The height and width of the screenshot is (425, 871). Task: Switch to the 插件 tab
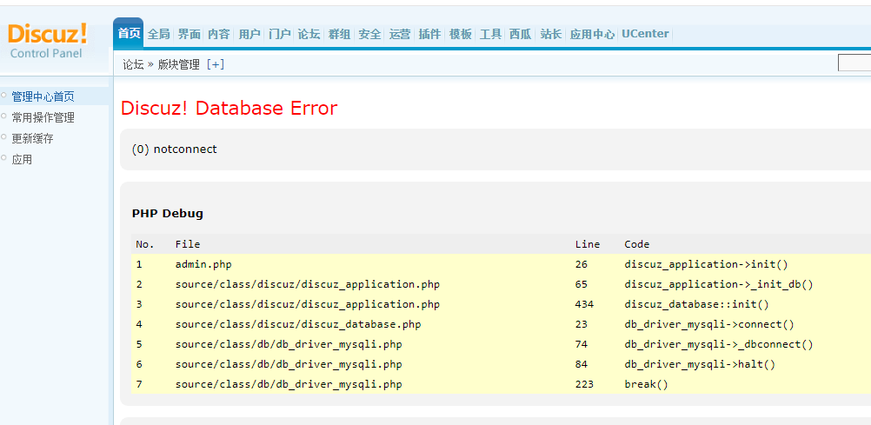click(x=430, y=34)
